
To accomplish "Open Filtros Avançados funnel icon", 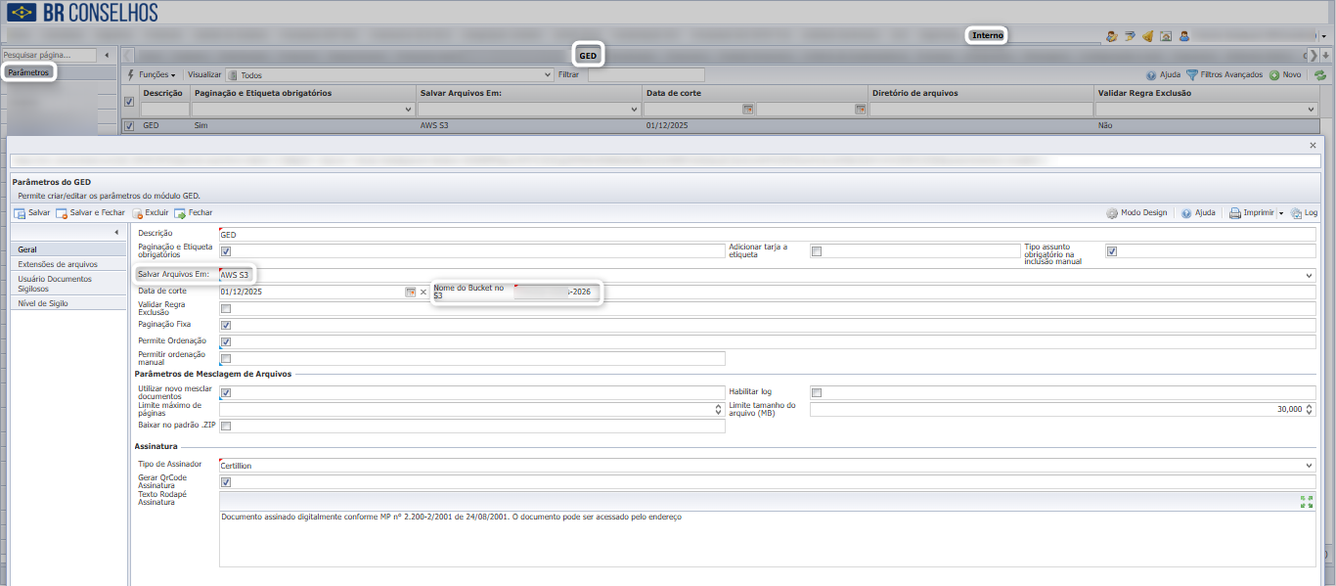I will click(1192, 74).
